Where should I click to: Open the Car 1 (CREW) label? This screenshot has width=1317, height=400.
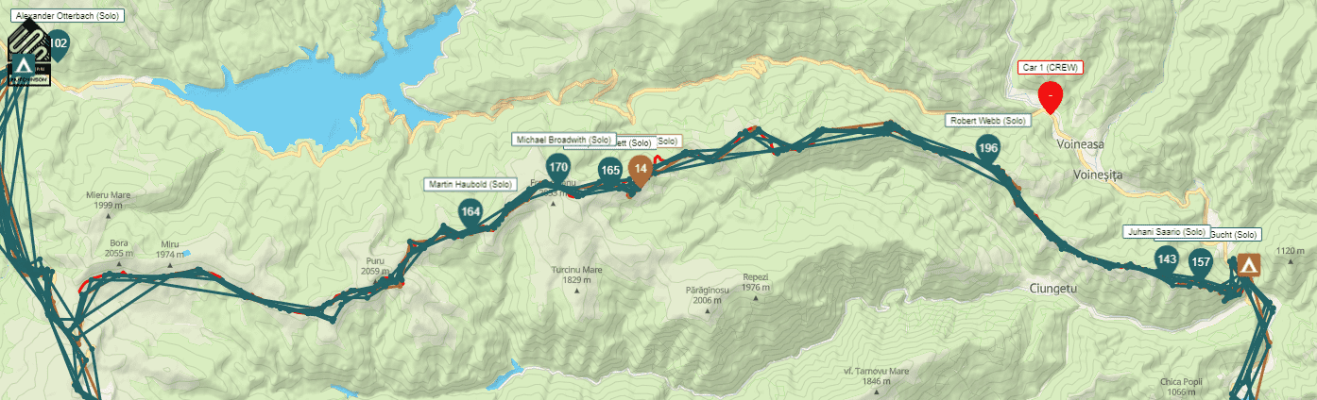click(x=1050, y=67)
